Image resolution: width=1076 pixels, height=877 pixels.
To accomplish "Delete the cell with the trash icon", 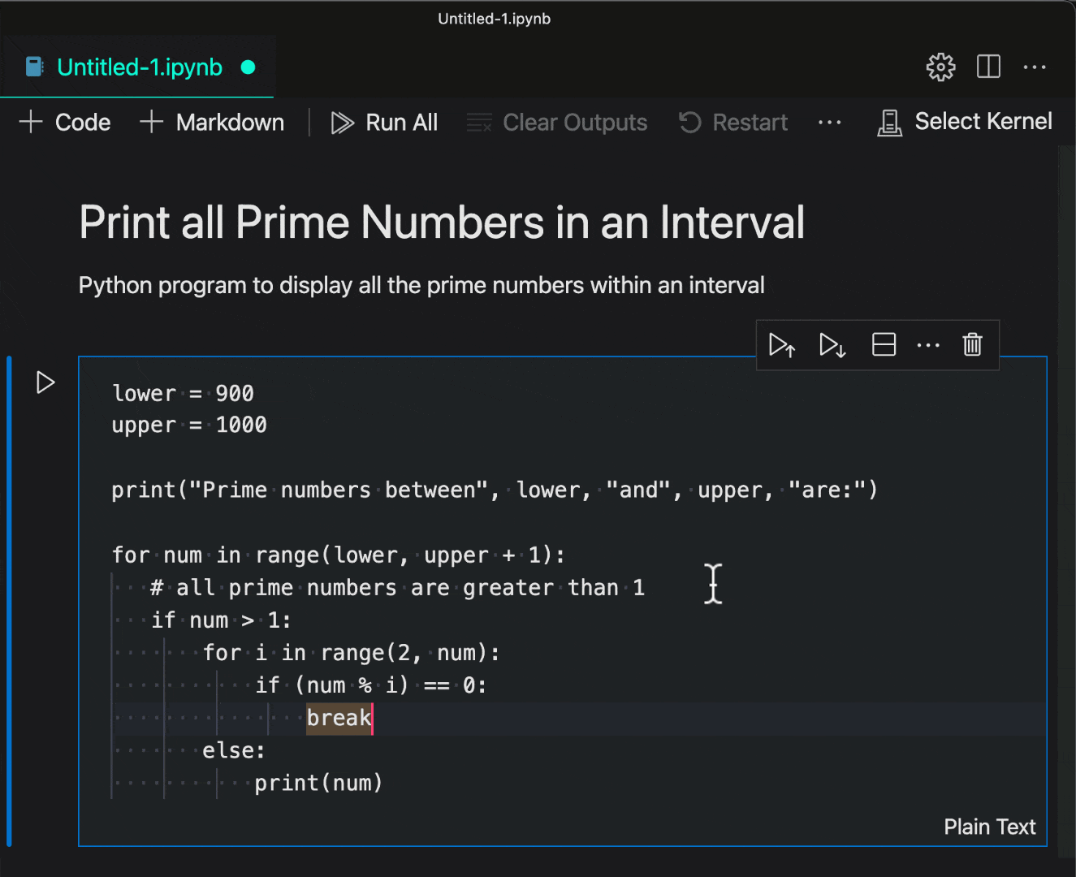I will pos(972,345).
